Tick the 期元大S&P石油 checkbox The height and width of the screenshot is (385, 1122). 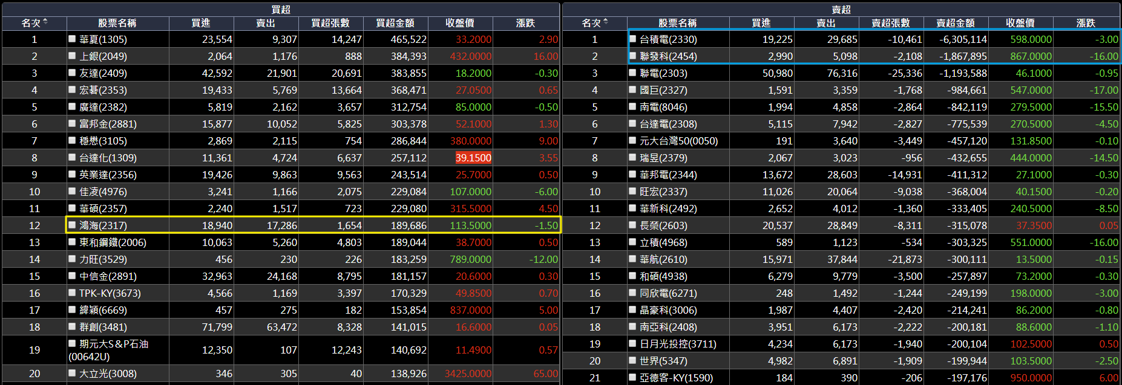click(x=72, y=343)
